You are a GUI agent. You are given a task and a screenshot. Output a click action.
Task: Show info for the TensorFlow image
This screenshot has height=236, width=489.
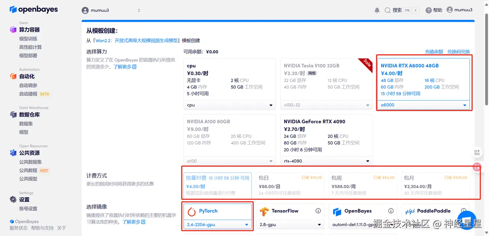[318, 211]
